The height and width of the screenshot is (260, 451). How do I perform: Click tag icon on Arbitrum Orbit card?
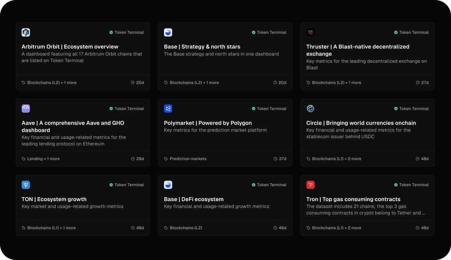(23, 82)
